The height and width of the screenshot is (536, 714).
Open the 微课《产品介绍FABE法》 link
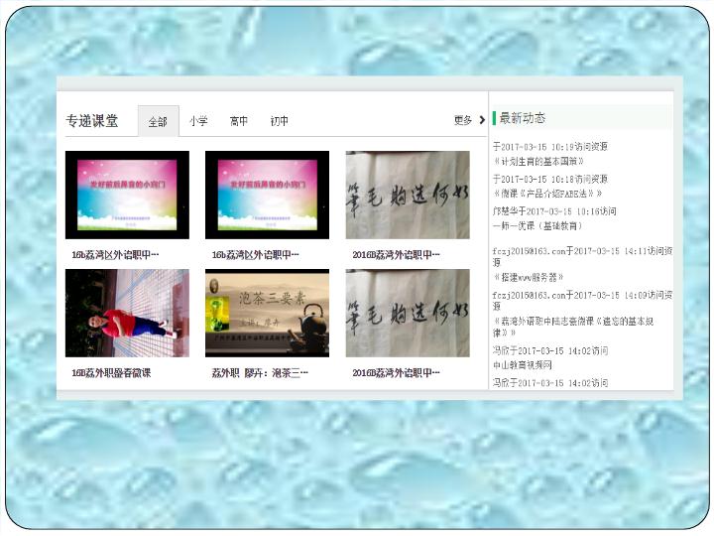point(548,194)
